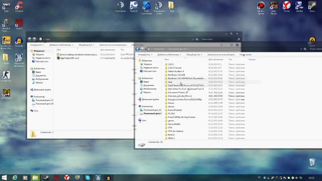Open Skype from the taskbar
The height and width of the screenshot is (181, 322).
pyautogui.click(x=88, y=177)
